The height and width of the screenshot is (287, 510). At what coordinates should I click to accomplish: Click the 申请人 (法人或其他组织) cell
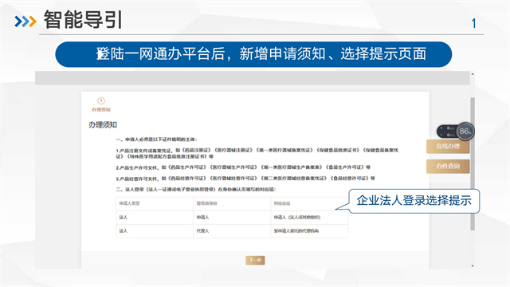click(297, 218)
